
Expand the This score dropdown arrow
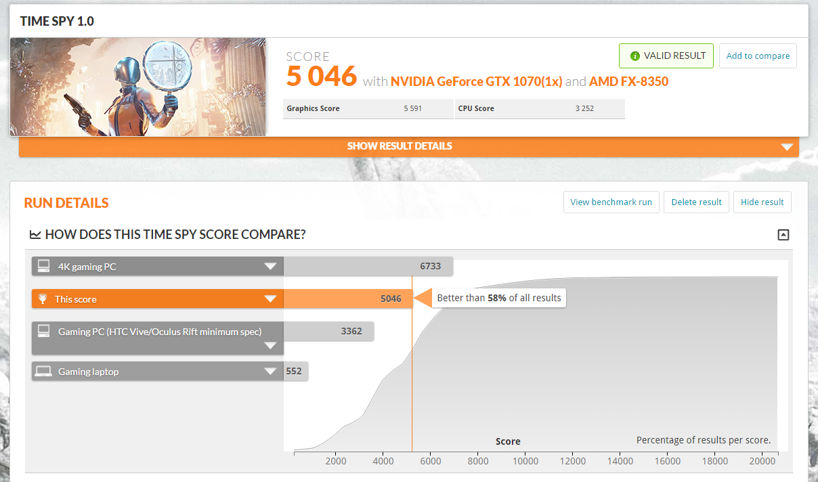pos(270,299)
